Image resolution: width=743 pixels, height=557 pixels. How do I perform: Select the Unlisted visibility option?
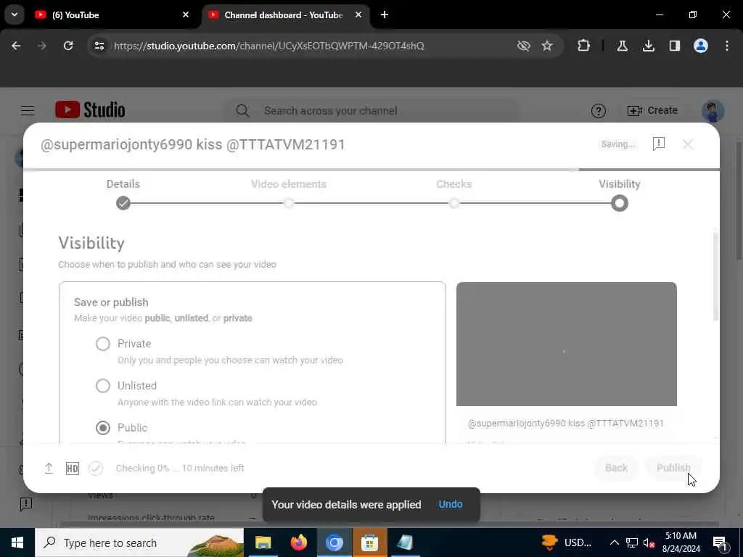[103, 386]
